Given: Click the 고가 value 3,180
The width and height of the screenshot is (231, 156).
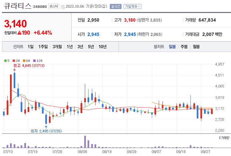Looking at the screenshot, I should 129,20.
